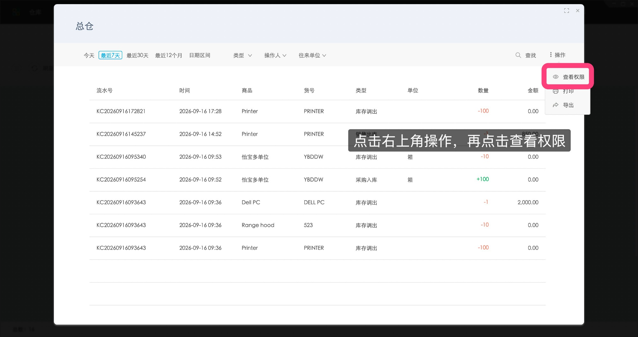
Task: Click the timestamp 2026-09-16 17:28
Action: pyautogui.click(x=200, y=111)
